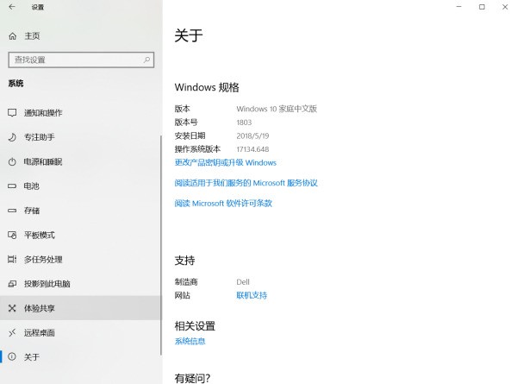
Task: Click the 关于 page title
Action: pyautogui.click(x=189, y=35)
